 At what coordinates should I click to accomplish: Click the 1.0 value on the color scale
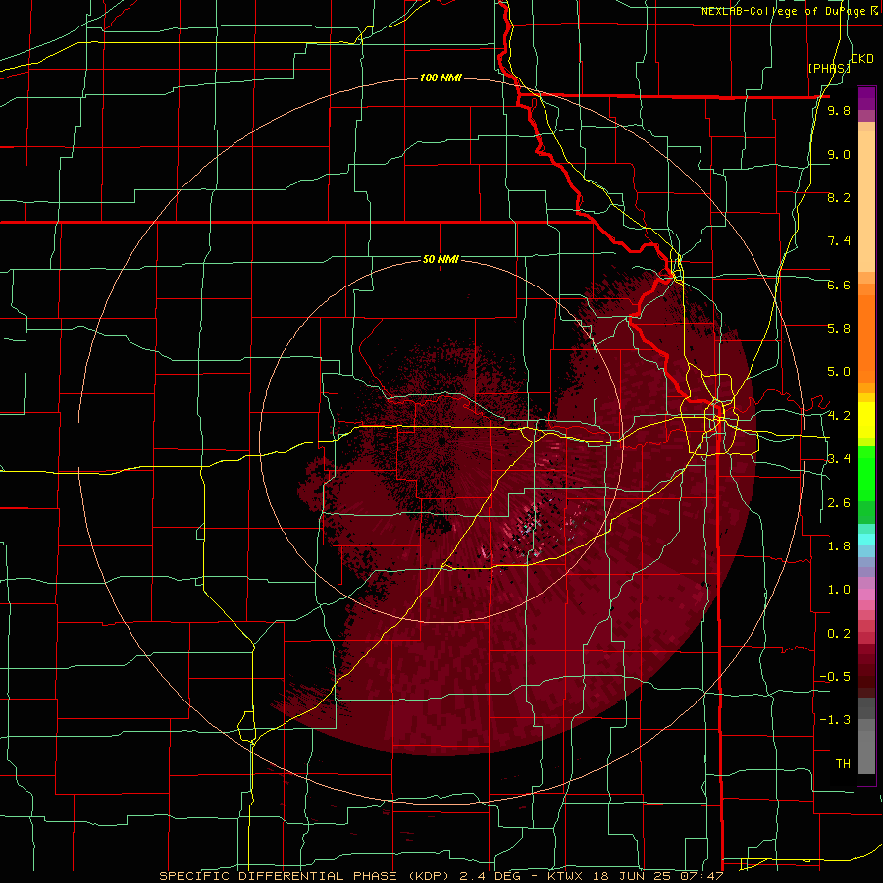click(839, 590)
